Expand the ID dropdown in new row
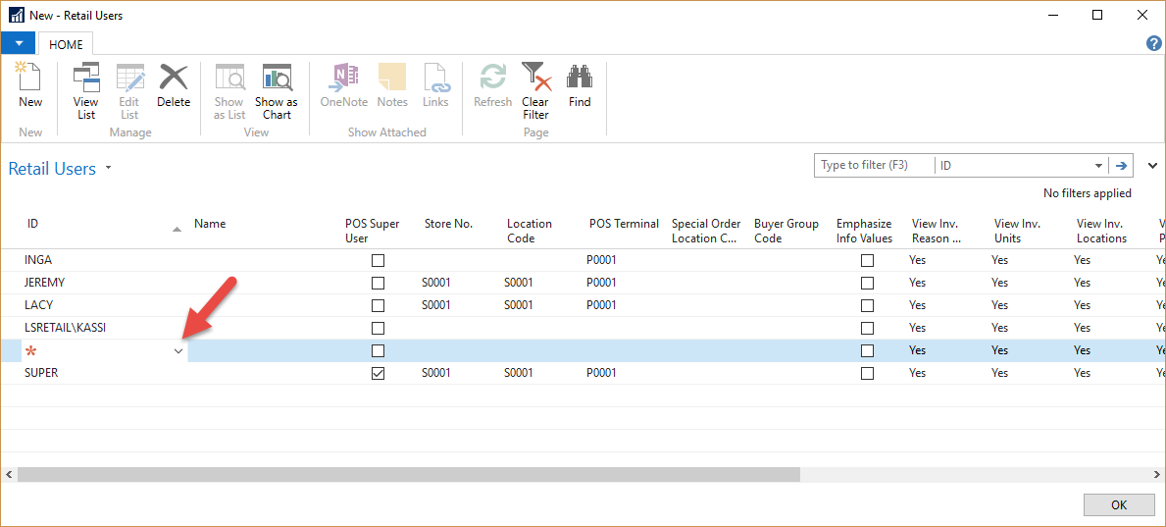1166x527 pixels. coord(178,350)
